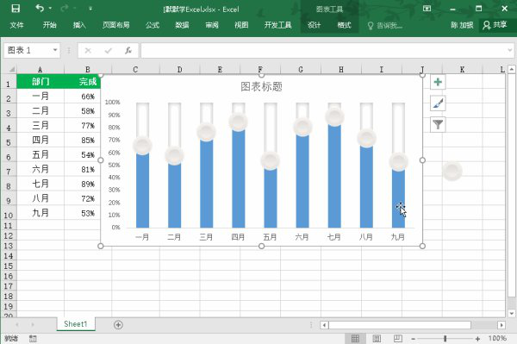Viewport: 517px width, 344px height.
Task: Click the round marker atop the 一月 bar
Action: click(x=142, y=145)
